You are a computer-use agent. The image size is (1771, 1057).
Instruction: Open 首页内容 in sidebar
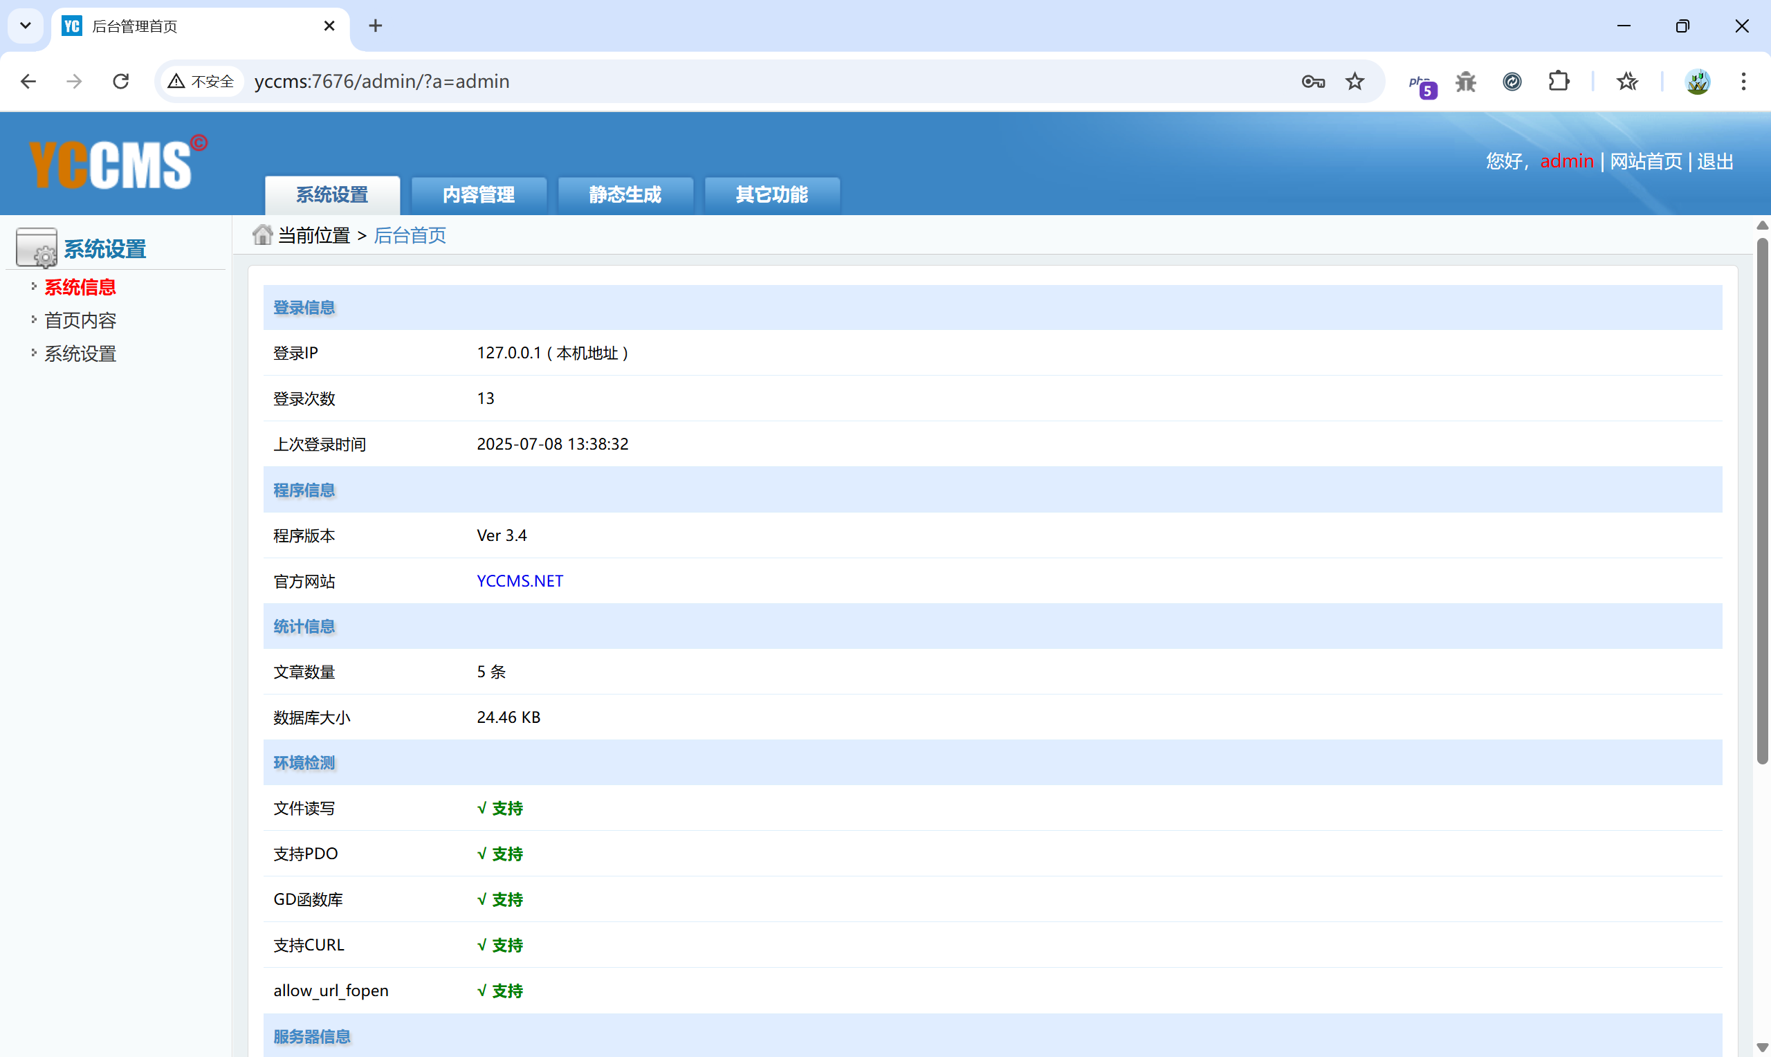[x=80, y=320]
